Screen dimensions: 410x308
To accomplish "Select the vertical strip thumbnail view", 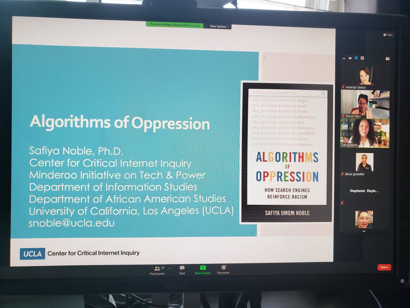I will 356,58.
